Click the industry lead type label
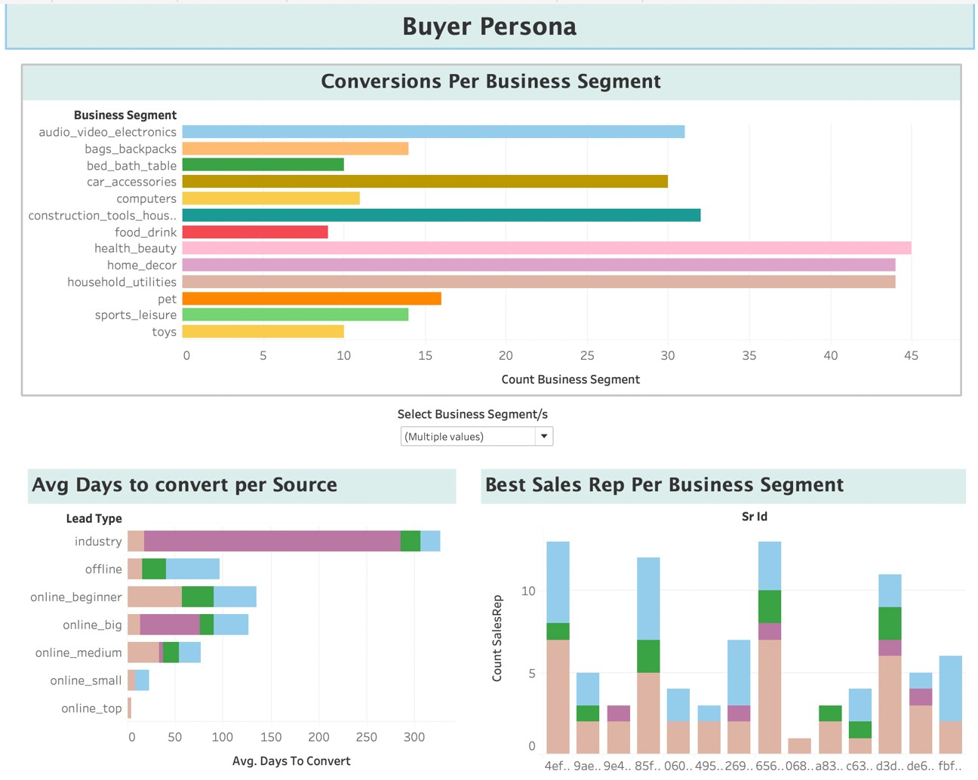Viewport: 978px width, 780px height. 98,541
